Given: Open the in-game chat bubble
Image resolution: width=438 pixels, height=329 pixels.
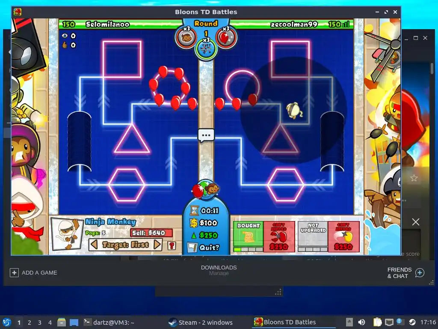Looking at the screenshot, I should (206, 135).
